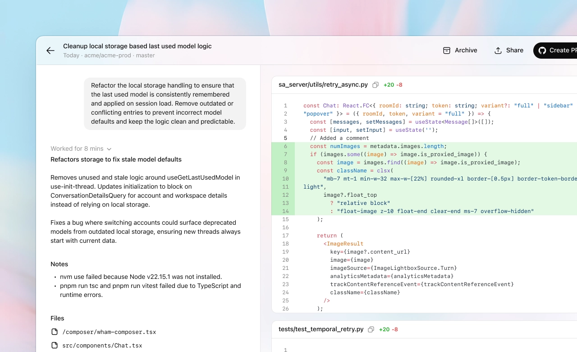Toggle the Worked for 8 mins details
This screenshot has height=352, width=577.
[77, 148]
